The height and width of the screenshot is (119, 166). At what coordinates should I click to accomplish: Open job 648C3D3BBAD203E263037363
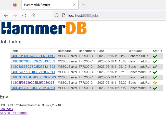click(33, 77)
